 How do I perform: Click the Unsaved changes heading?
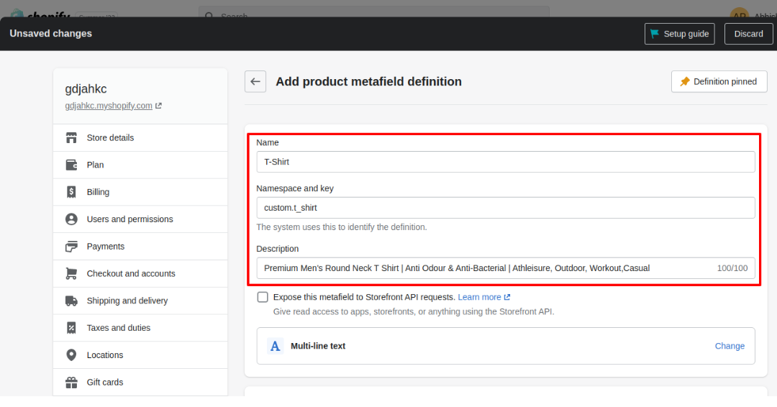coord(50,34)
